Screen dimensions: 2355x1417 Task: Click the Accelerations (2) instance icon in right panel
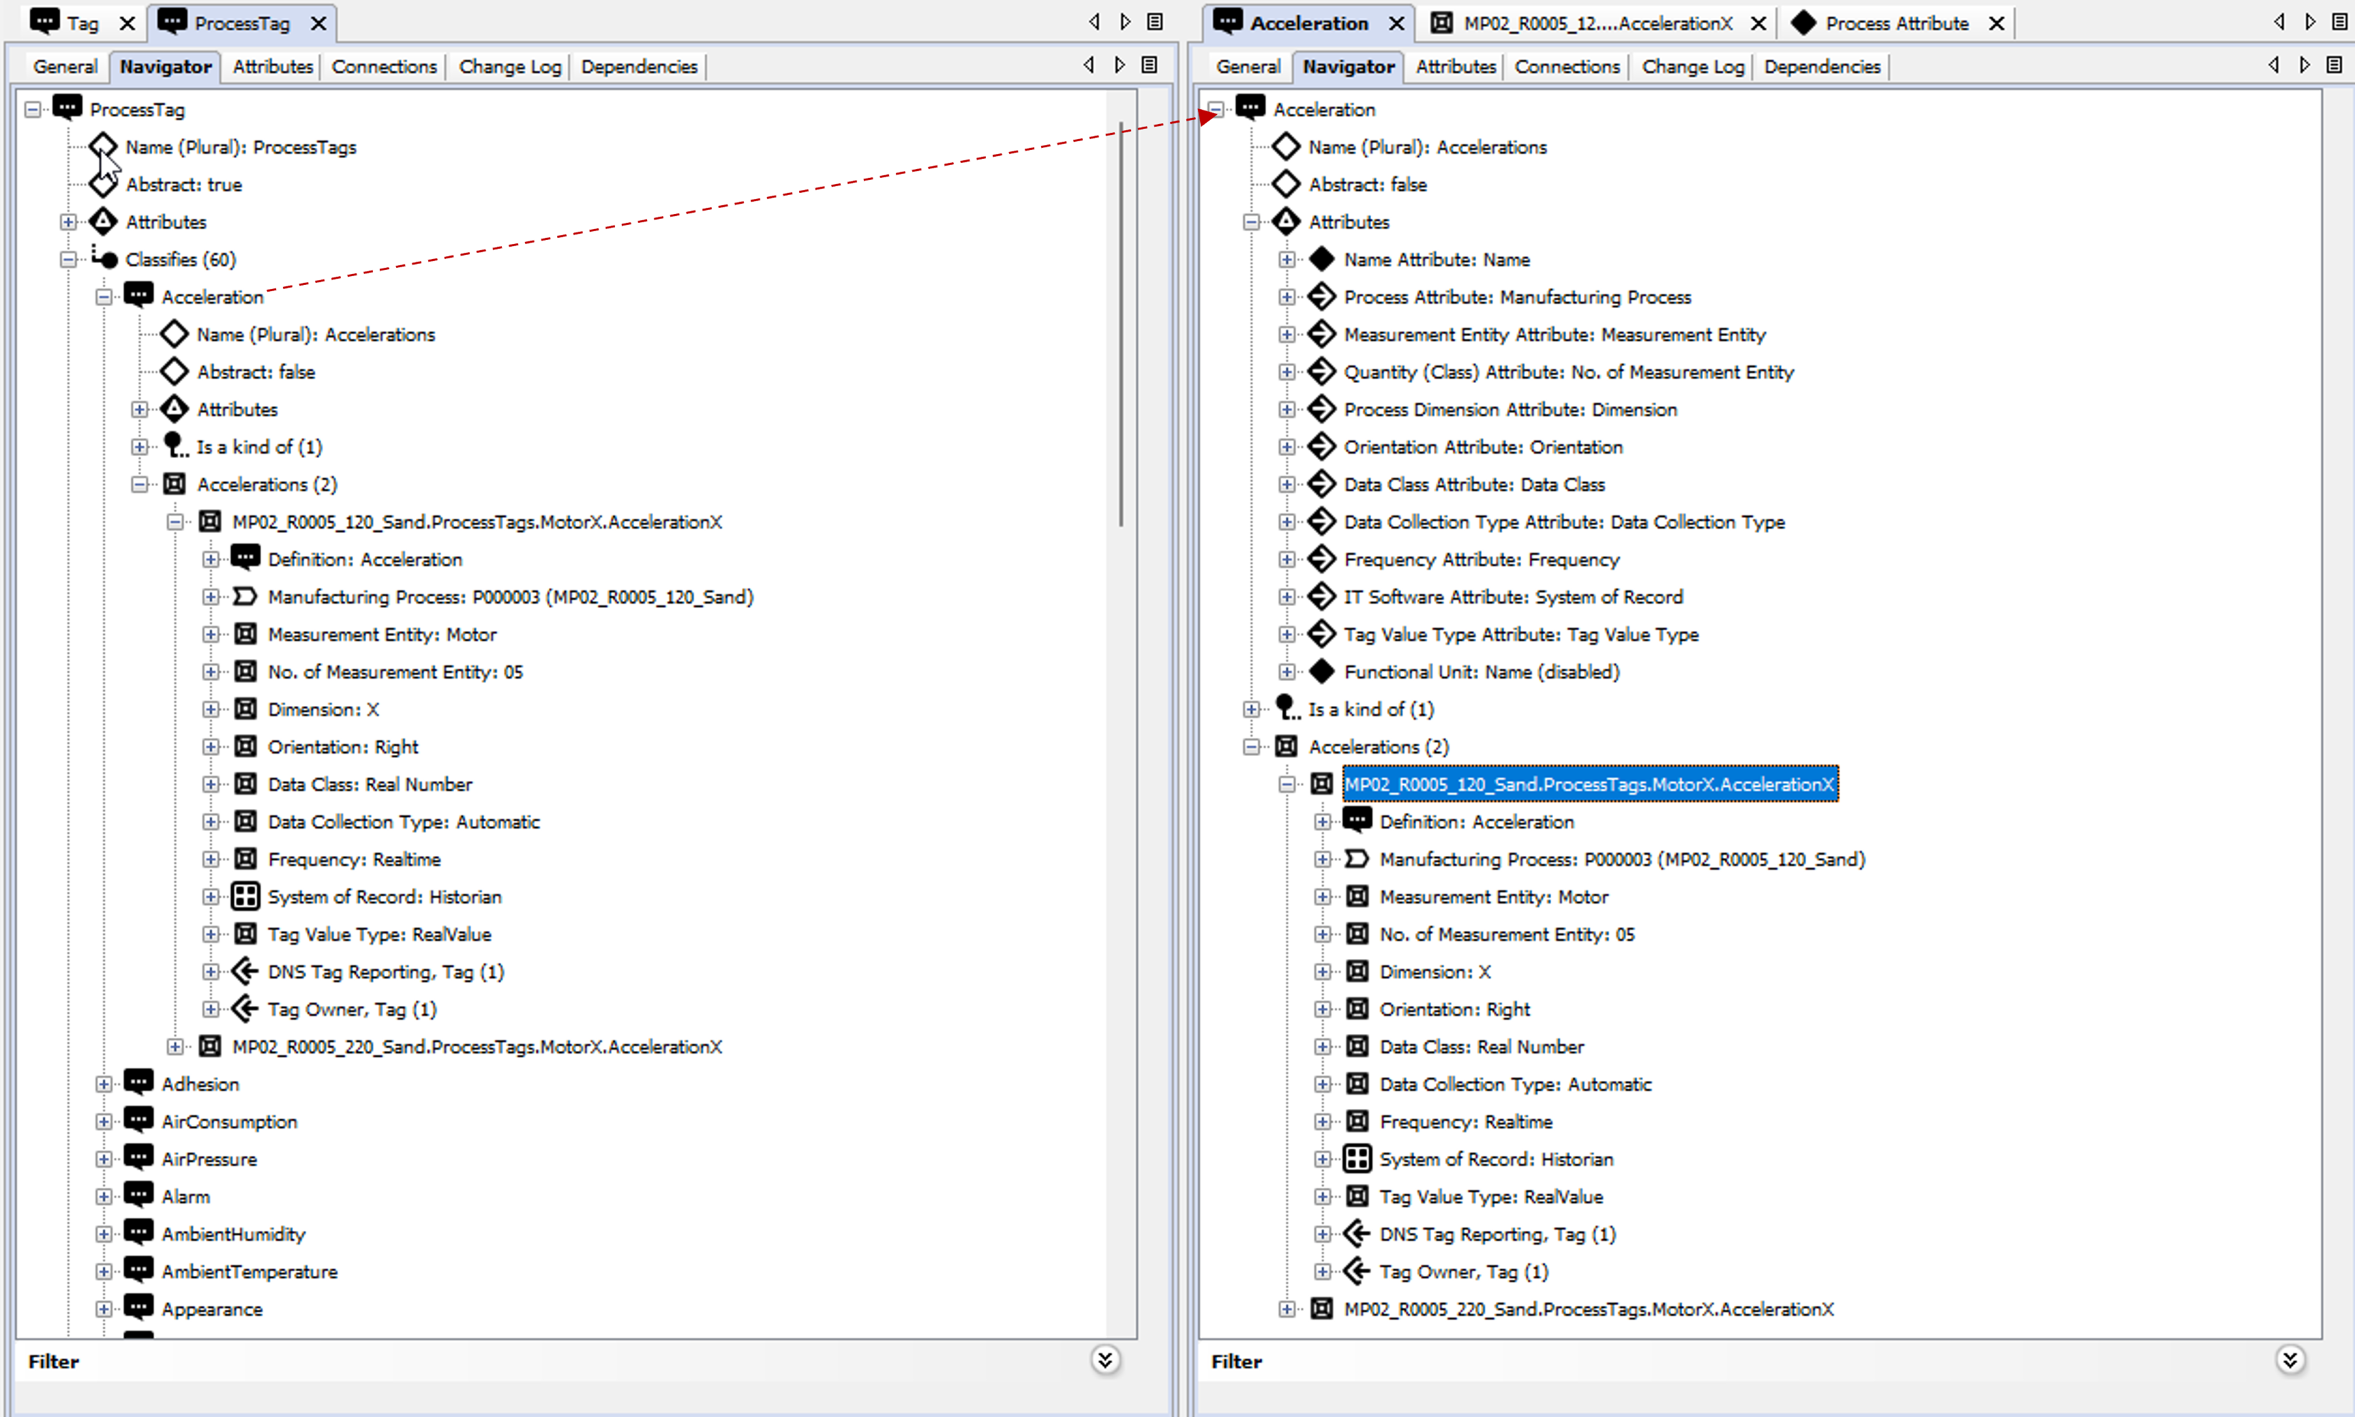tap(1287, 746)
